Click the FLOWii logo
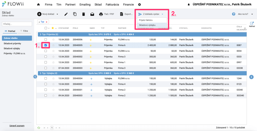The height and width of the screenshot is (131, 257). pos(13,4)
